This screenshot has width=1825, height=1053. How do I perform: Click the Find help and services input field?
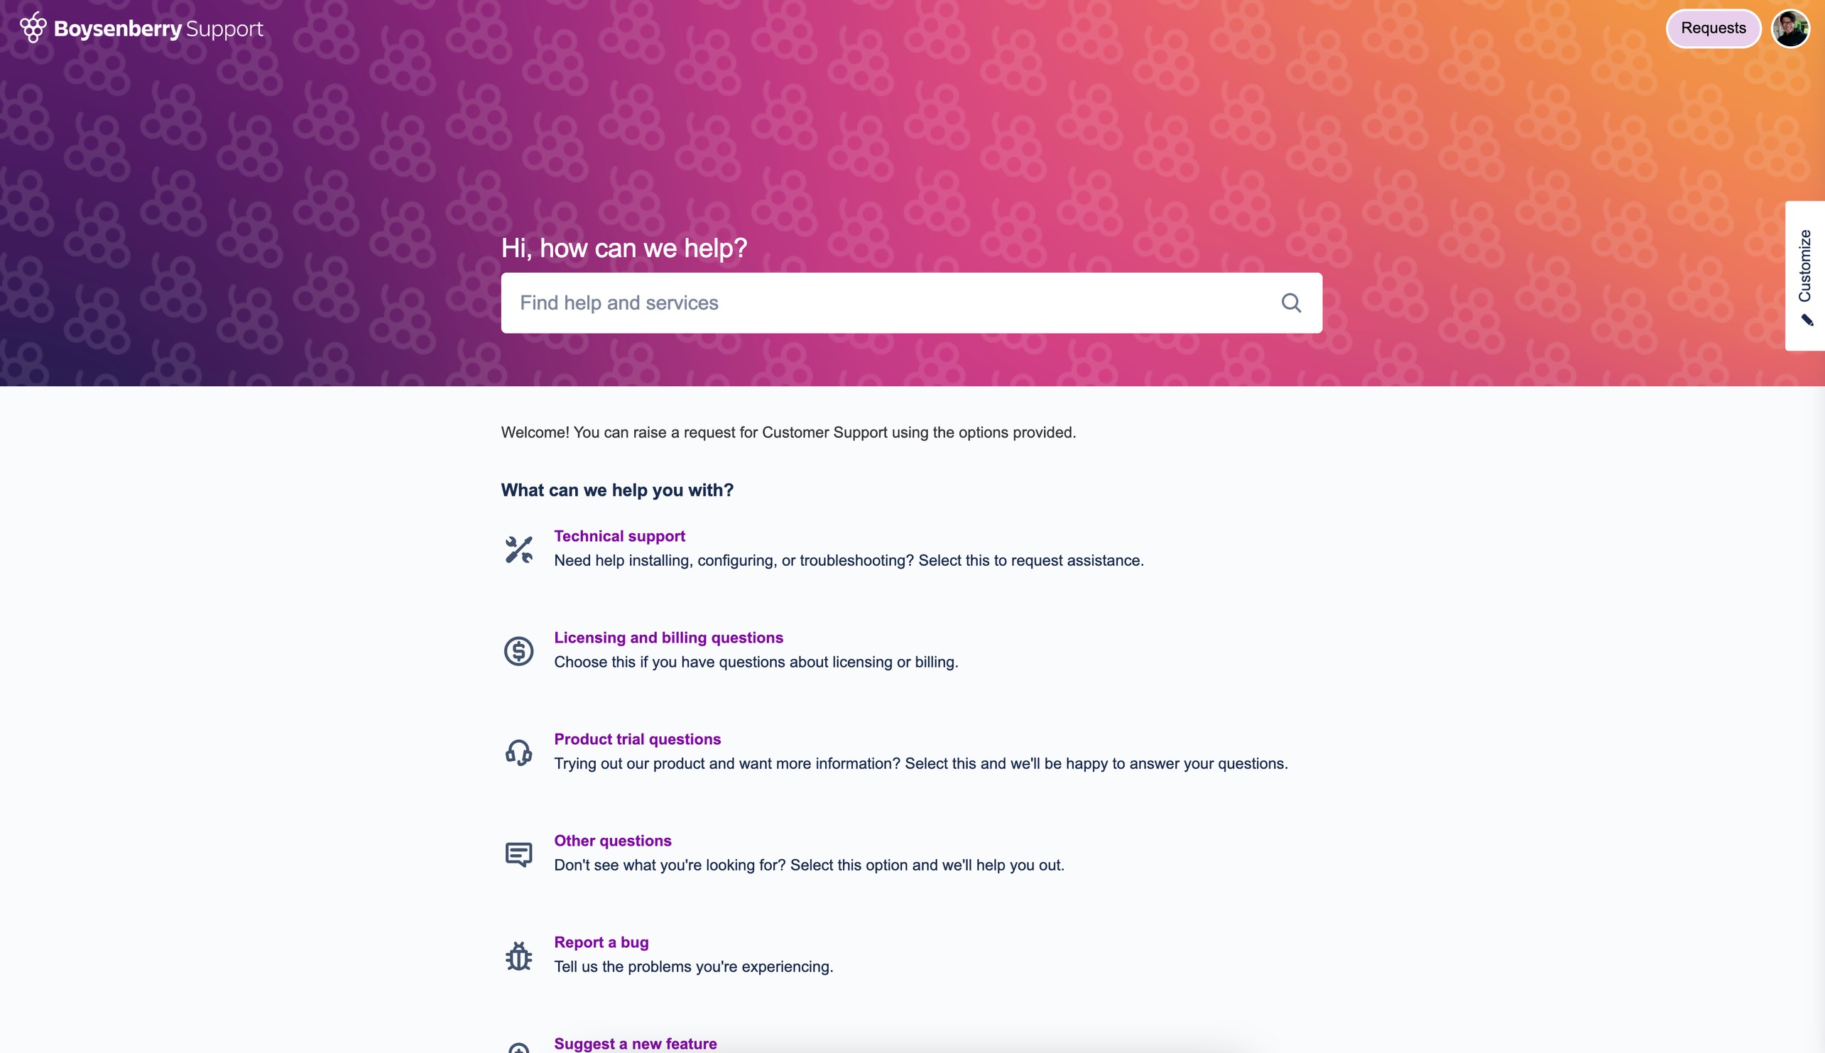coord(911,302)
